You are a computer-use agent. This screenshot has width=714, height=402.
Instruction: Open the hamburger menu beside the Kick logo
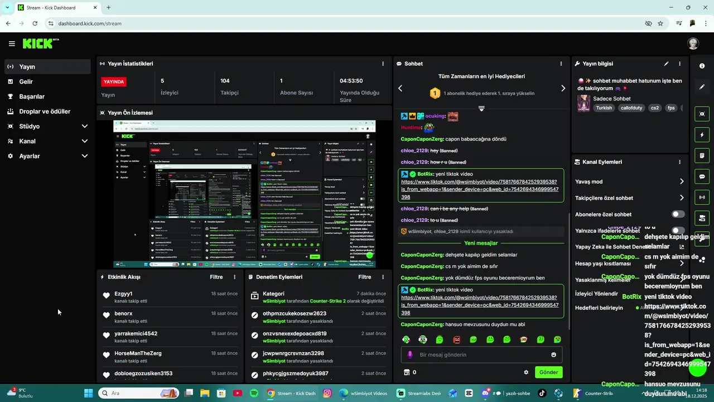pyautogui.click(x=12, y=44)
